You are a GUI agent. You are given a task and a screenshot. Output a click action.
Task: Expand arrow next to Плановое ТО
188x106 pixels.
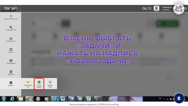click(x=19, y=28)
